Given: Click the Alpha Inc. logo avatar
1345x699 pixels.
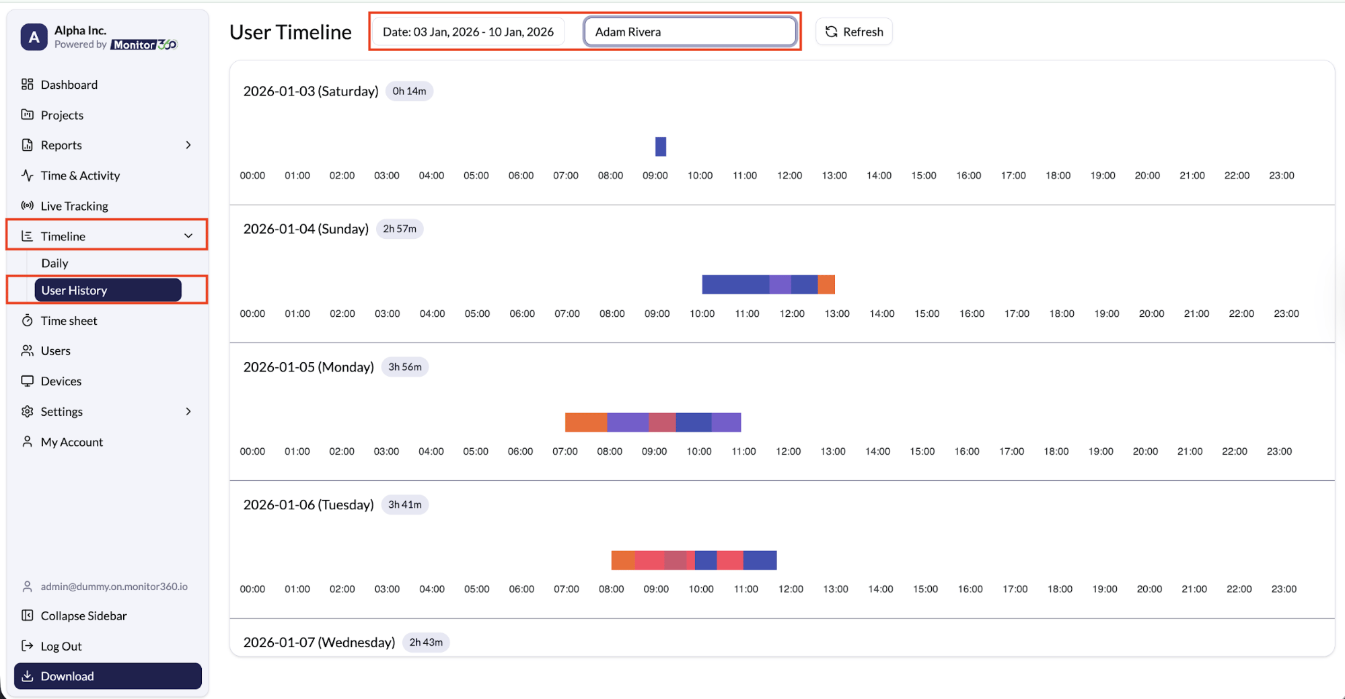Looking at the screenshot, I should coord(34,37).
